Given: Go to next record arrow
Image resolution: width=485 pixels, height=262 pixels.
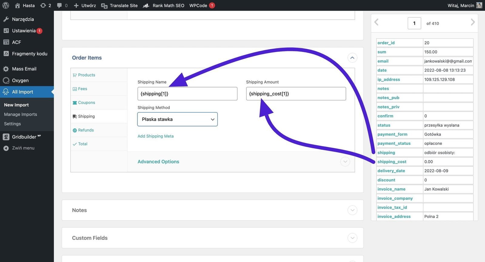Looking at the screenshot, I should (473, 22).
